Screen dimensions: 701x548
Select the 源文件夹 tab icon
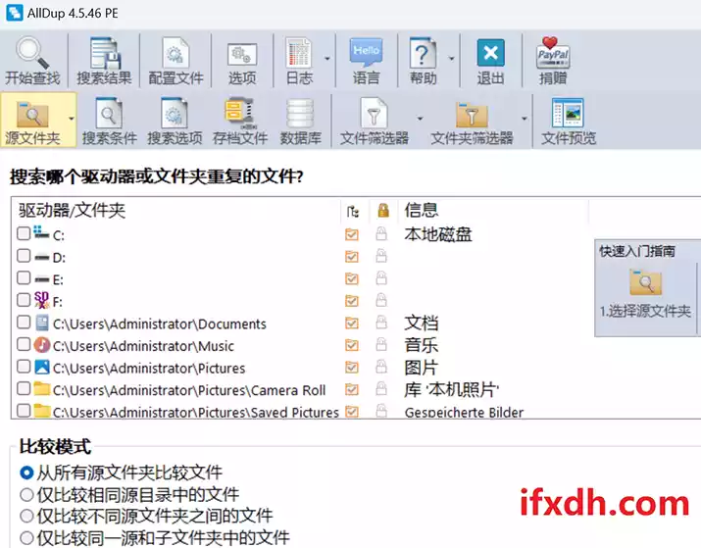point(31,114)
